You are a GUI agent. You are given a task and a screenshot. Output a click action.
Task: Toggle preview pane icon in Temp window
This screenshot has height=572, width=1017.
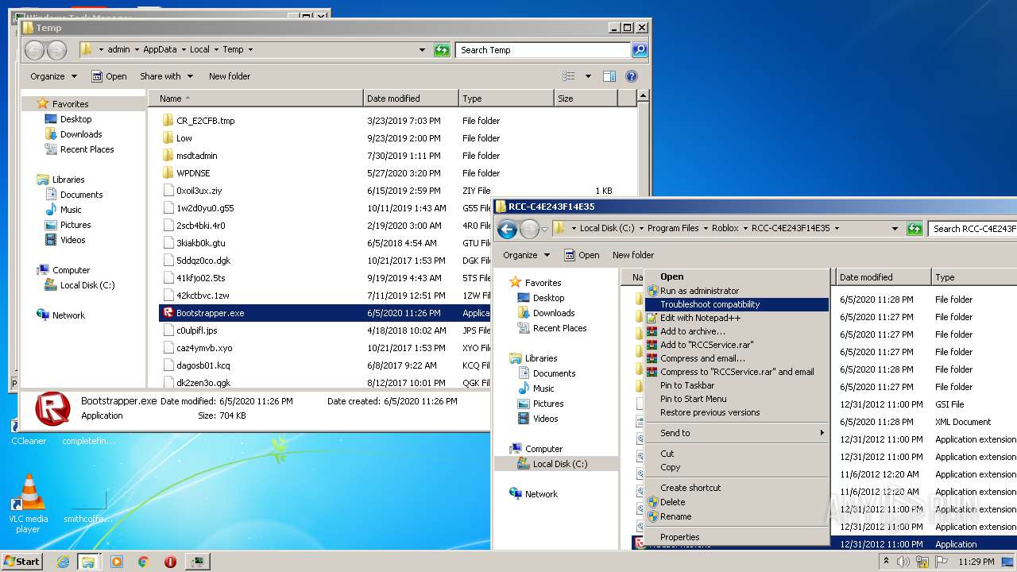(x=609, y=76)
